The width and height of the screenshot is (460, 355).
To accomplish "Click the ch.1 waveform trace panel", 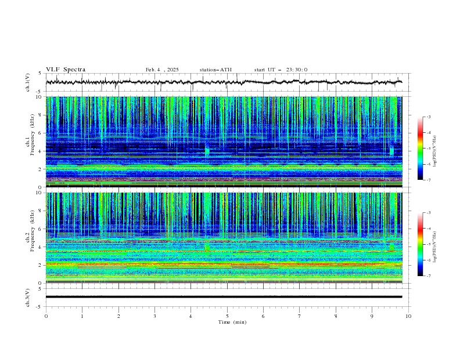I will pos(228,82).
